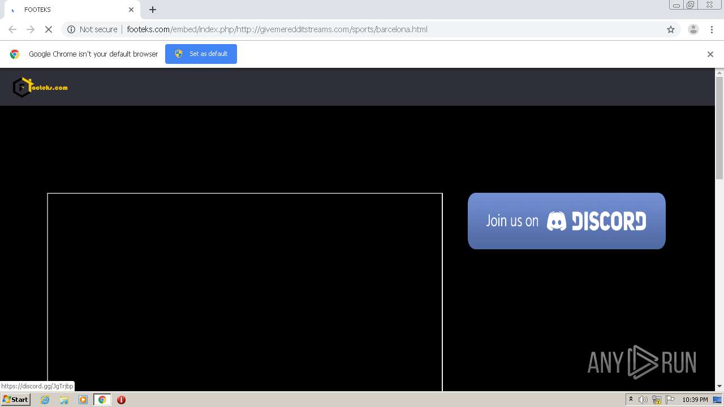The width and height of the screenshot is (724, 407).
Task: Open Windows Media Player from taskbar
Action: click(x=83, y=400)
